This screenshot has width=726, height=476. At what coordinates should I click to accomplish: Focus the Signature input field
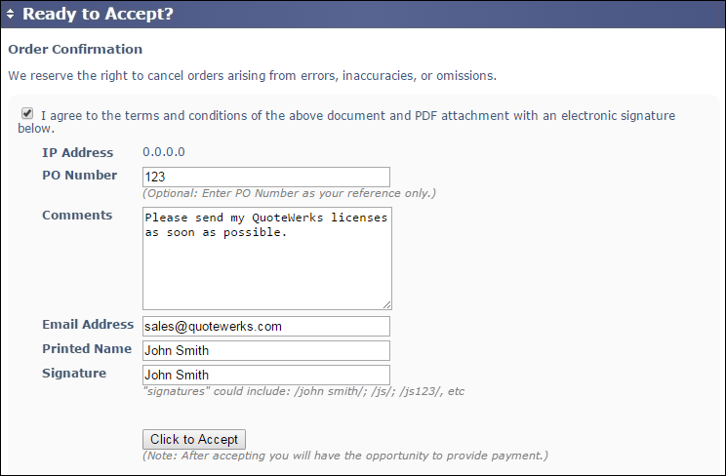coord(265,375)
